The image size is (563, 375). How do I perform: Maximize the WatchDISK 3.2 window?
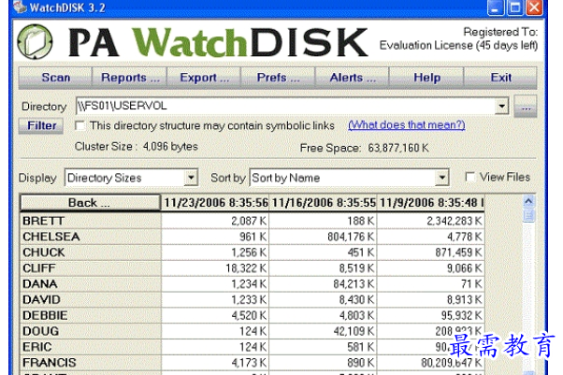tap(515, 7)
